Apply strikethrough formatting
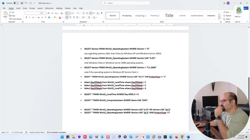This screenshot has height=140, width=250. (x=38, y=17)
